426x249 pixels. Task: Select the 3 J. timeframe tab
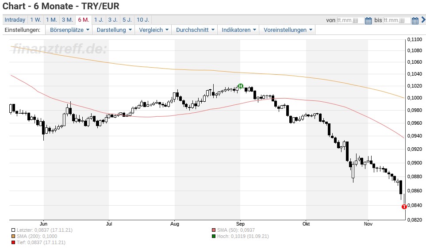(x=113, y=20)
